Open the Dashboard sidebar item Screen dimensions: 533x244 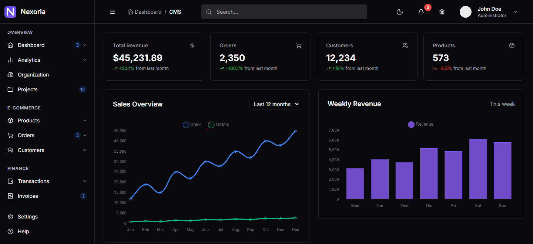47,45
